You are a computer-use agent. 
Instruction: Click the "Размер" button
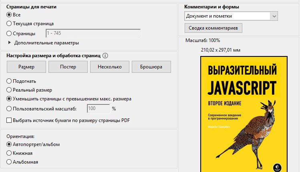pos(26,67)
